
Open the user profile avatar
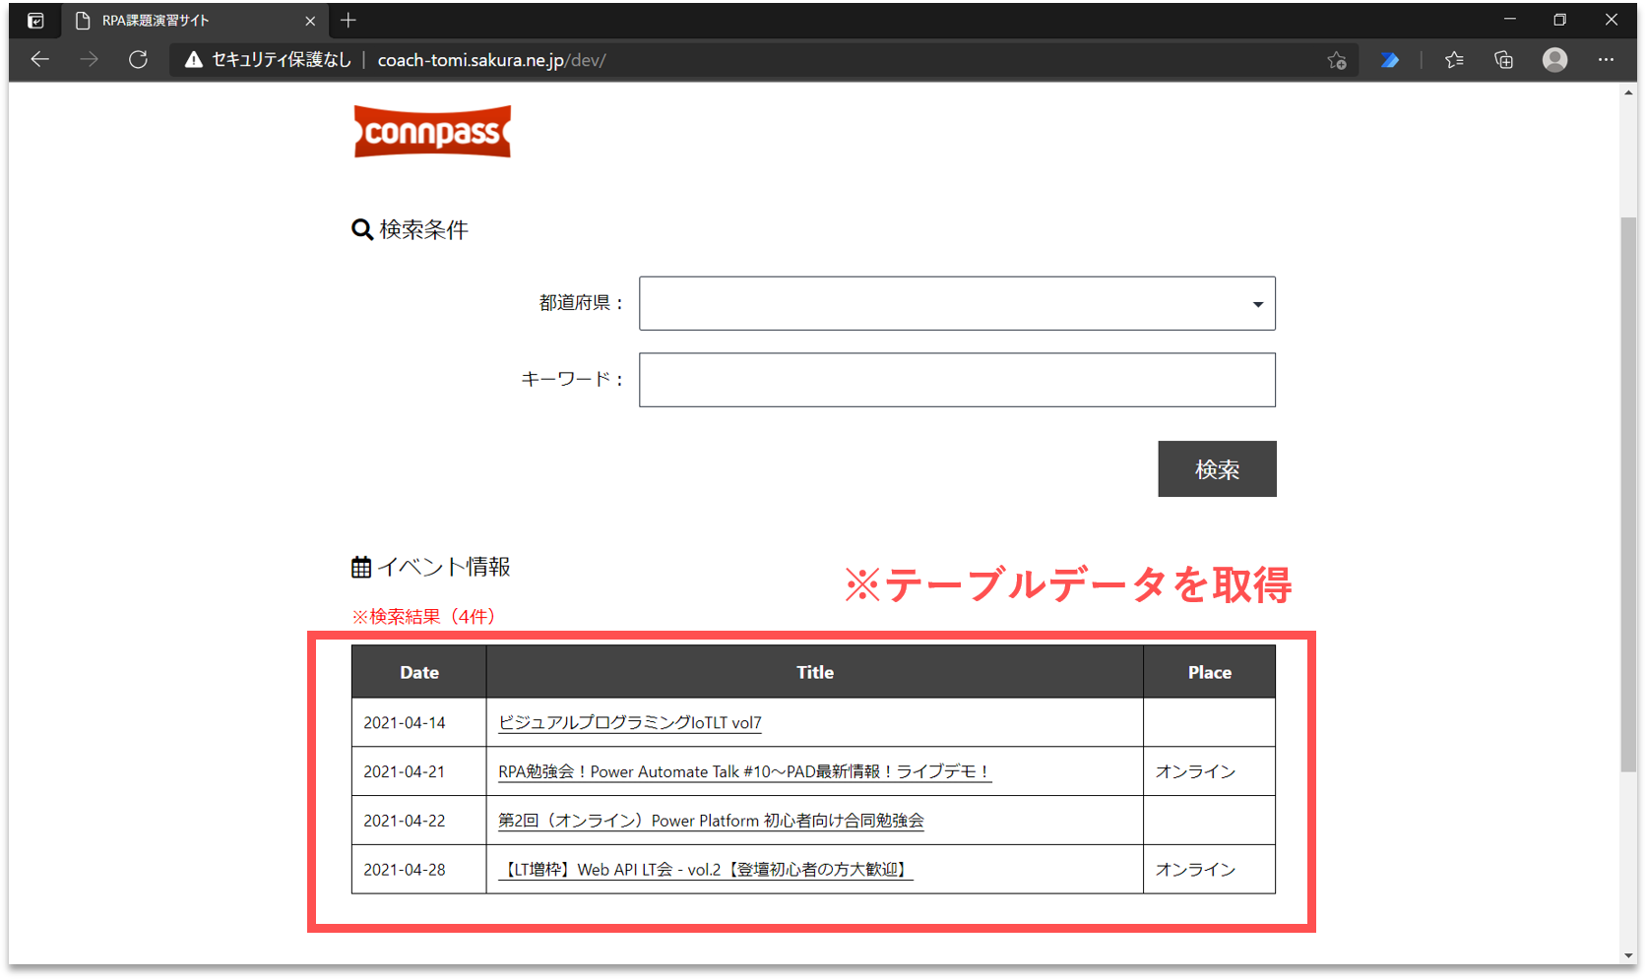[1554, 60]
